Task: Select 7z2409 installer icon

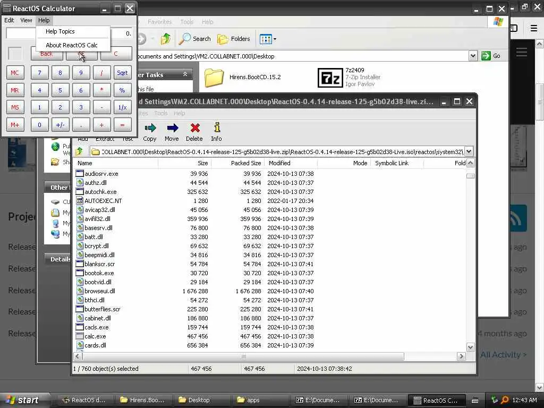Action: click(x=330, y=78)
